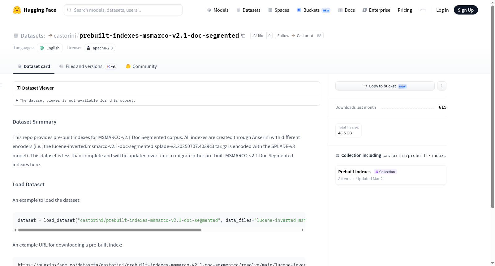Click the page vertical scrollbar thumb

coord(493,107)
